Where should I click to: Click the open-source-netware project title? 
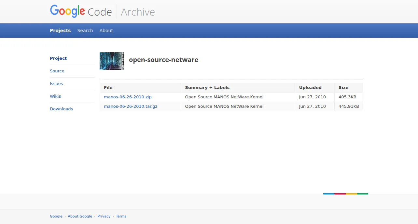click(163, 60)
